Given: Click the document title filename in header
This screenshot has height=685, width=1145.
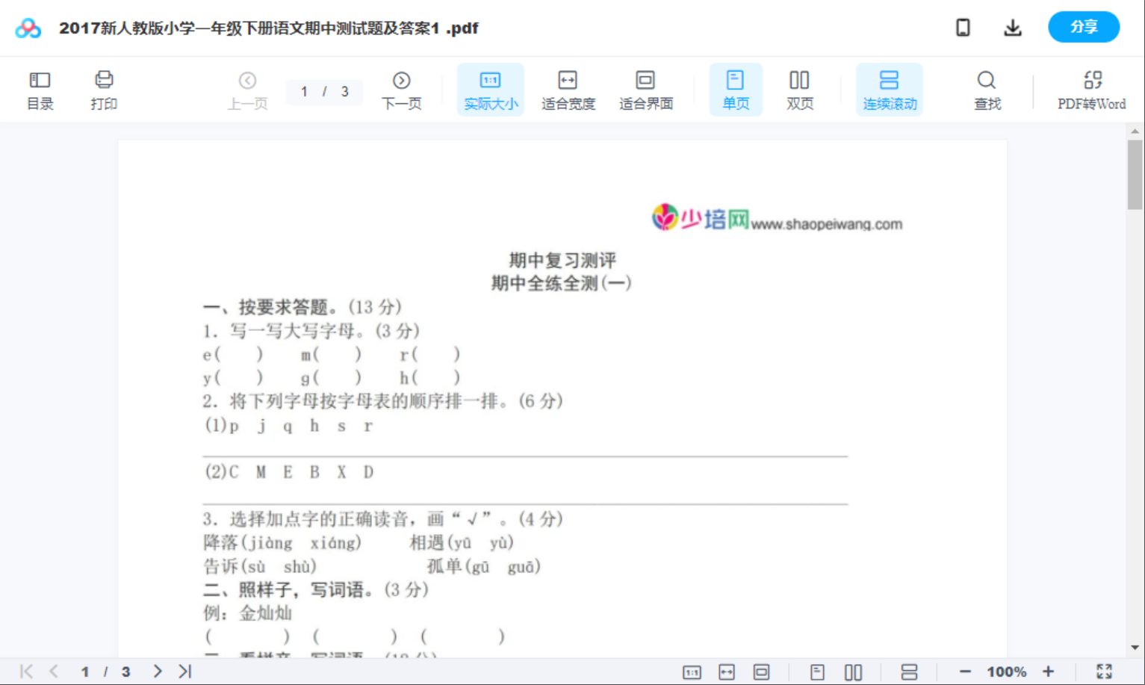Looking at the screenshot, I should pyautogui.click(x=269, y=28).
